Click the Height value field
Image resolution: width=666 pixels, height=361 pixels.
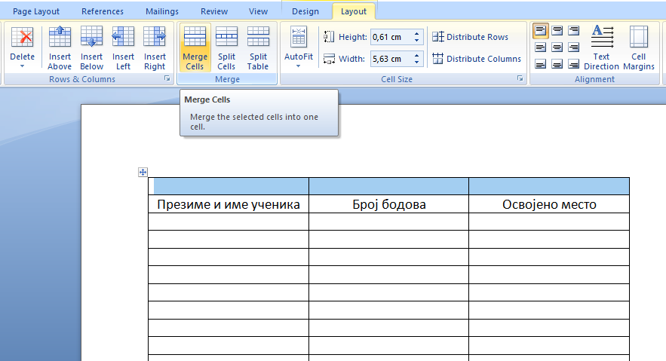coord(391,38)
